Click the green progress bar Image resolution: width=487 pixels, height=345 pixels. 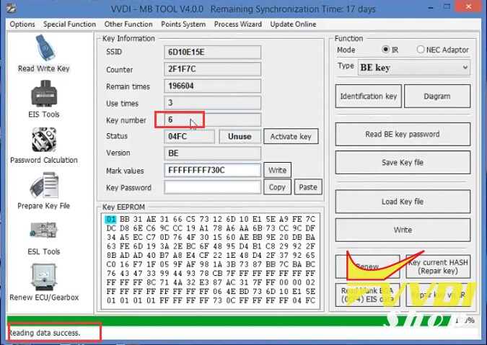tap(230, 321)
